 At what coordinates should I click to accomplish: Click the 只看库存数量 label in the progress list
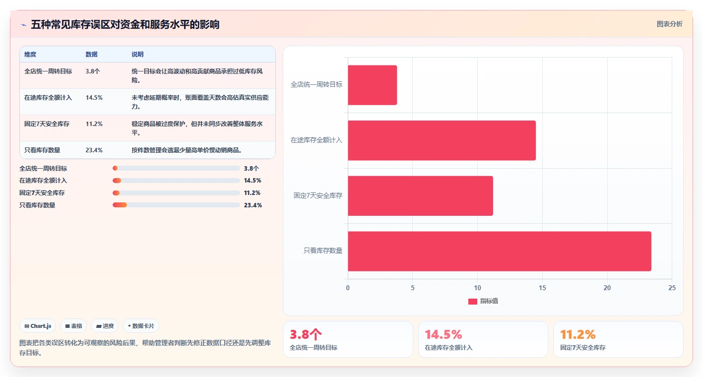pos(37,205)
